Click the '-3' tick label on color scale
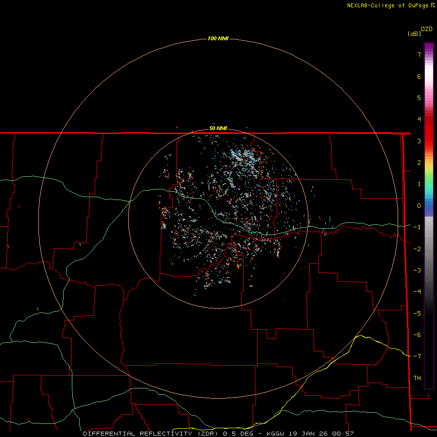437x437 pixels. coord(417,270)
